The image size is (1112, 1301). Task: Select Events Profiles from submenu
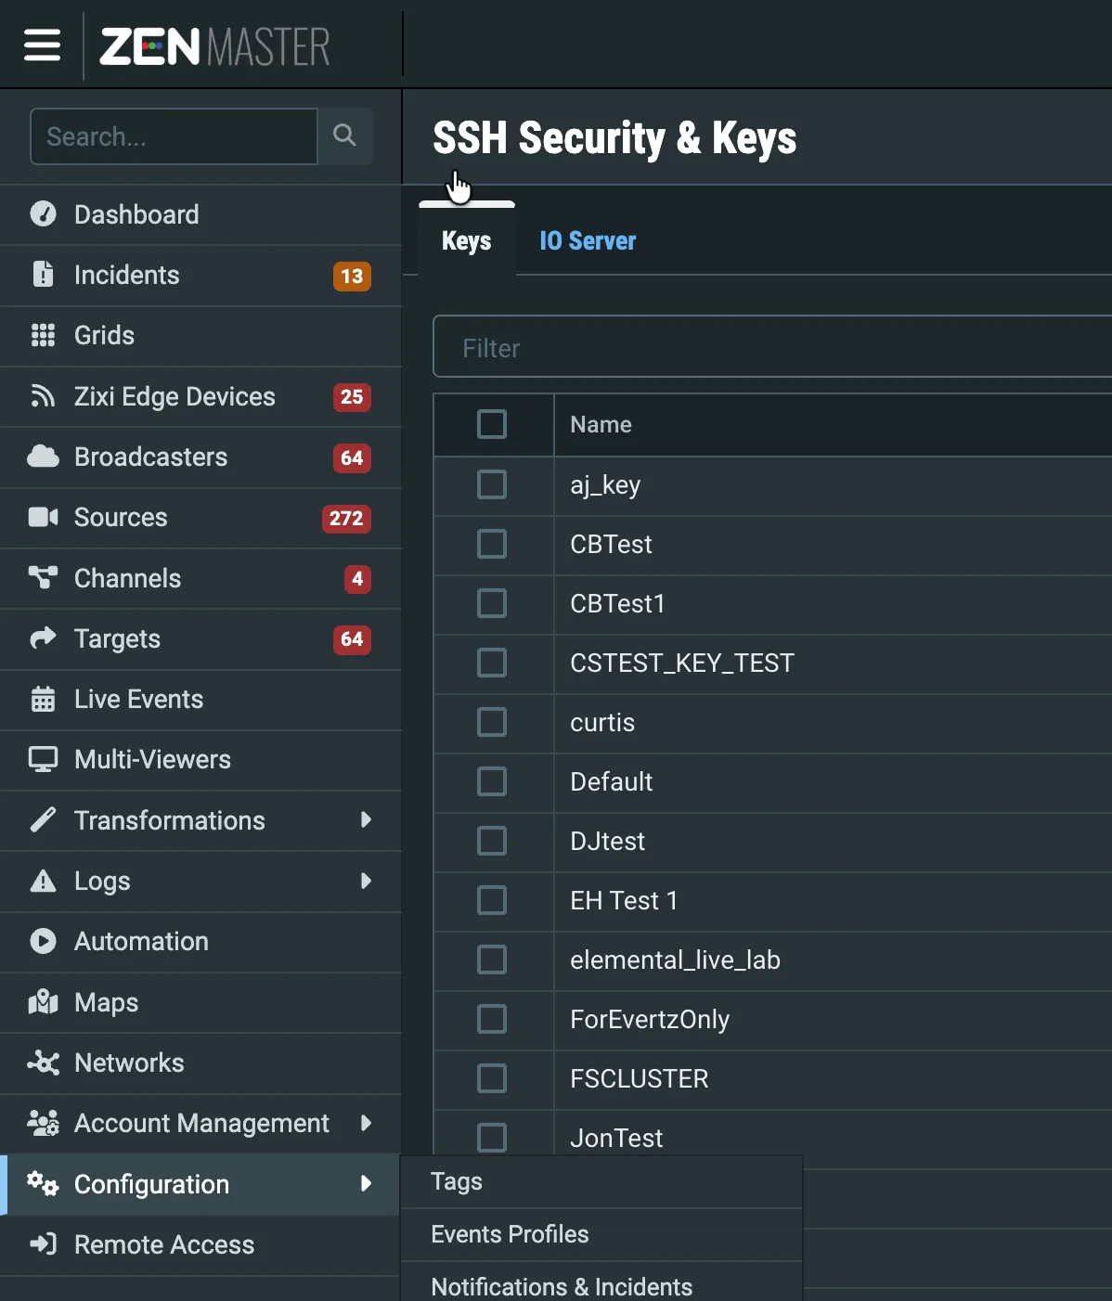tap(601, 1234)
